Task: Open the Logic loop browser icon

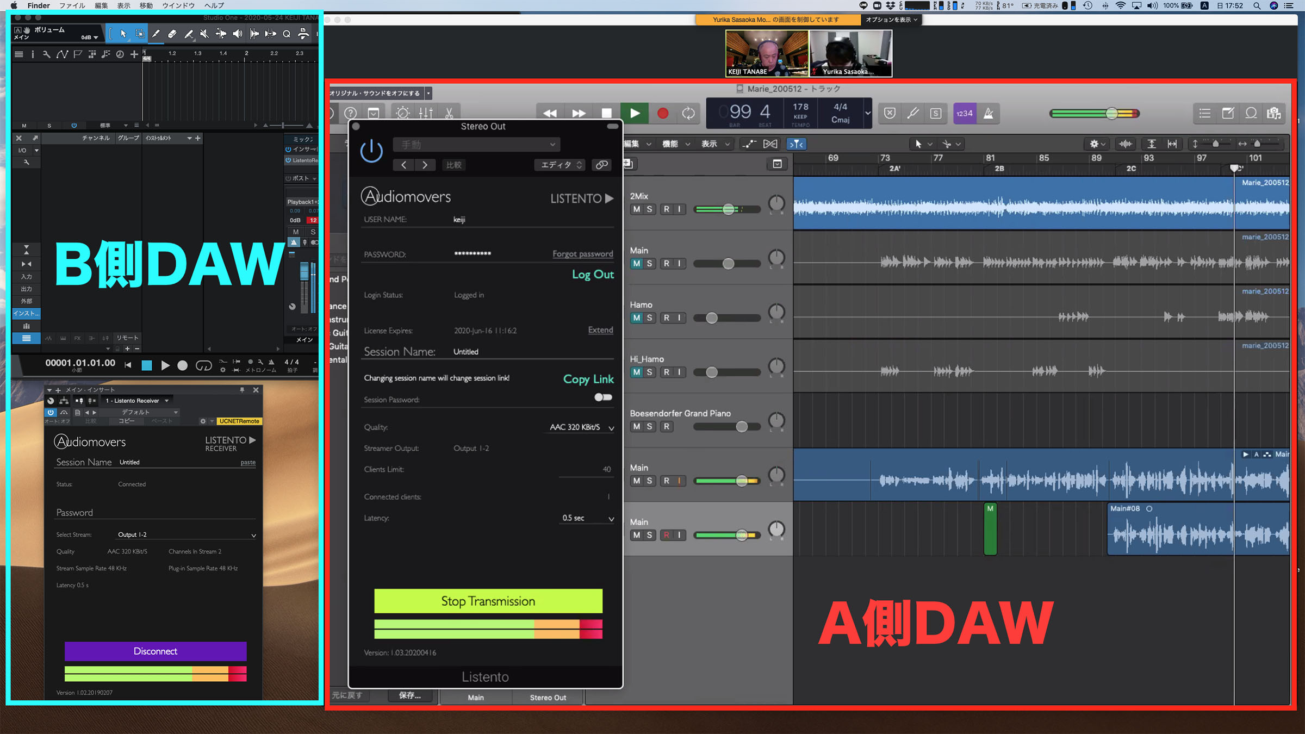Action: click(x=1251, y=113)
